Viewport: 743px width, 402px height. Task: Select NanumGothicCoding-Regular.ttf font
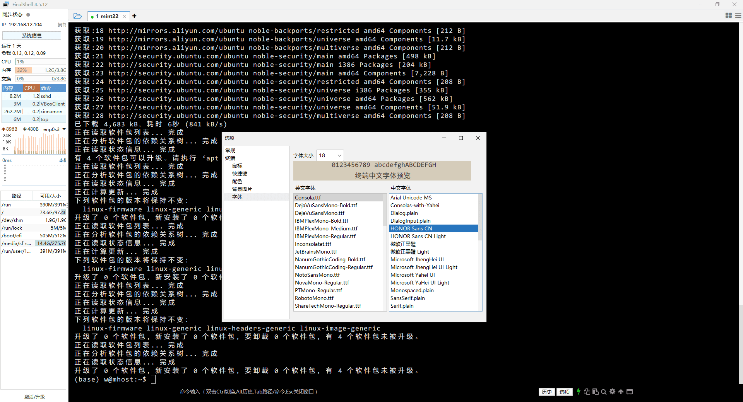click(x=338, y=267)
